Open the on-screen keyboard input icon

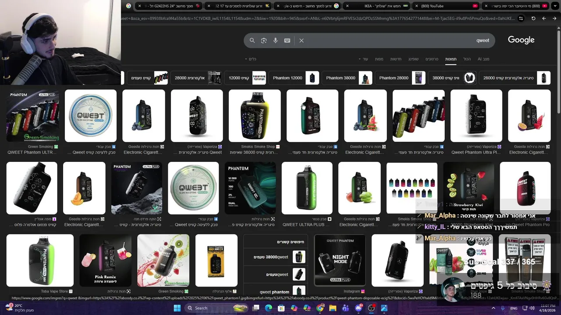287,40
